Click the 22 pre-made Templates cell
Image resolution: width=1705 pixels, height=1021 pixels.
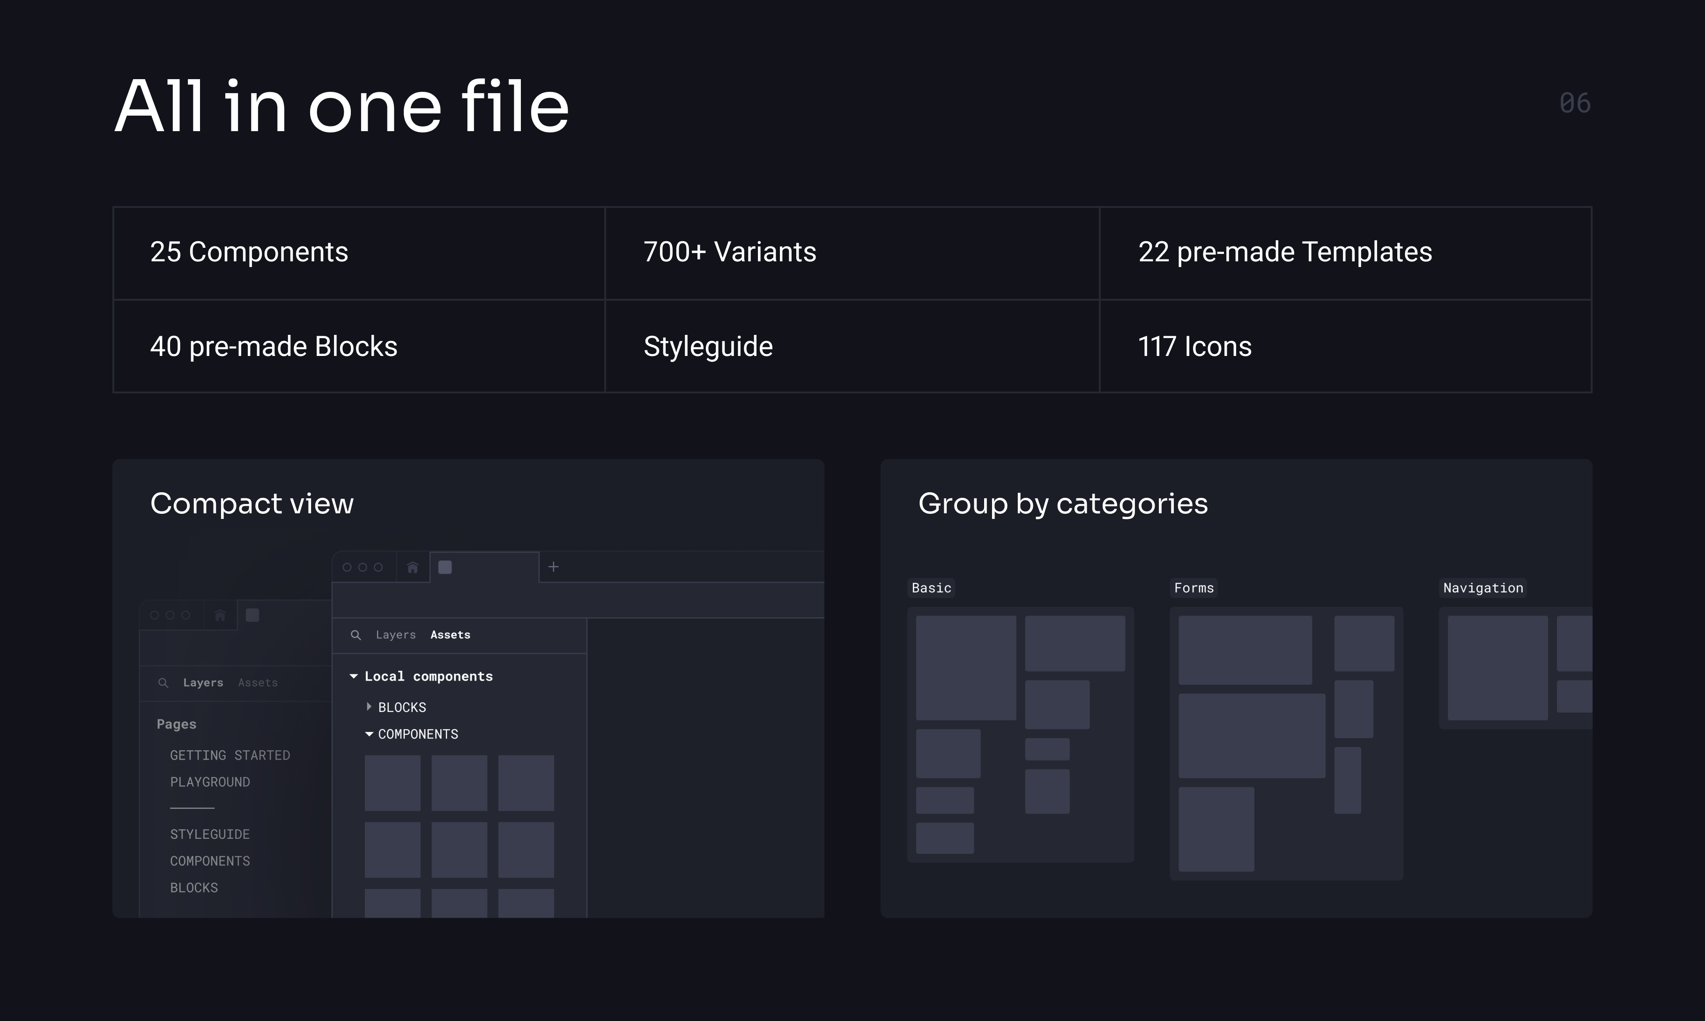point(1346,253)
